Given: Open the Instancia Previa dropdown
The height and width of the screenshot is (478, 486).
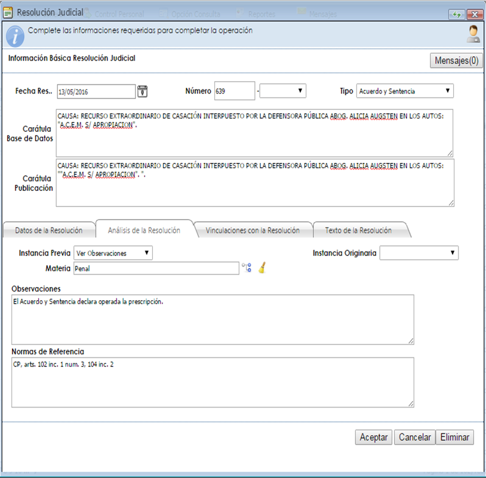Looking at the screenshot, I should point(113,253).
